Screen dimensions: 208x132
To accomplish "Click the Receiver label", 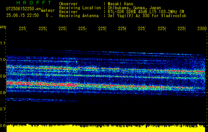I will 68,12.
